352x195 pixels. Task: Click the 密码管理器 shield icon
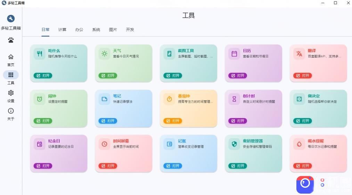tap(234, 144)
